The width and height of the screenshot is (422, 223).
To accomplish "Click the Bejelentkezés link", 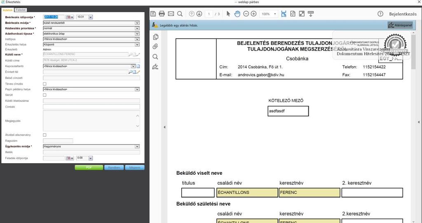I will (403, 14).
